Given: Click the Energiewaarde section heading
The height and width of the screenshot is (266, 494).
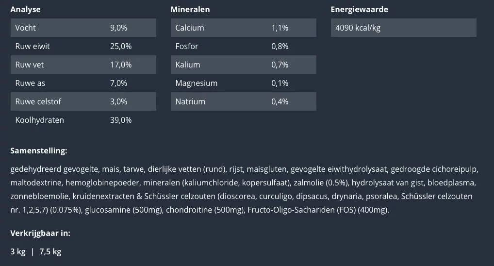Looking at the screenshot, I should pyautogui.click(x=359, y=10).
